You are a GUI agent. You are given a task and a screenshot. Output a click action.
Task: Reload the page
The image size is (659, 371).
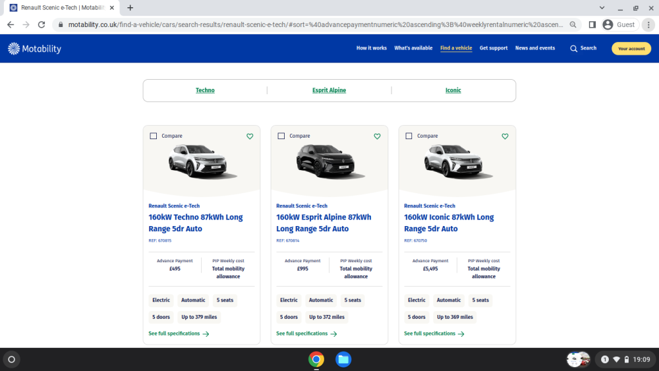pos(41,25)
